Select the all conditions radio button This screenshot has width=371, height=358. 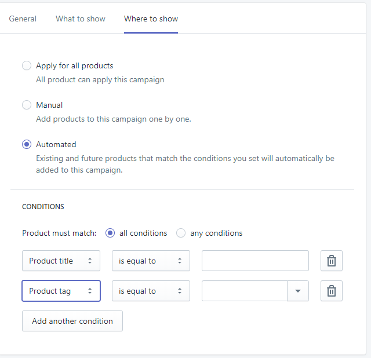point(110,233)
